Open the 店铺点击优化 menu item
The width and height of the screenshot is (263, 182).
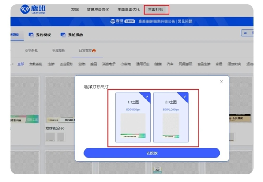coord(98,9)
